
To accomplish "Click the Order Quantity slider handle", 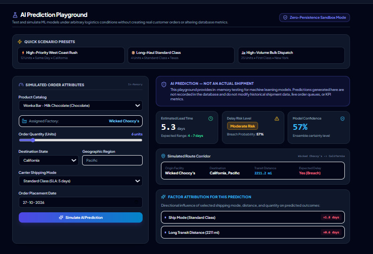I will [33, 140].
